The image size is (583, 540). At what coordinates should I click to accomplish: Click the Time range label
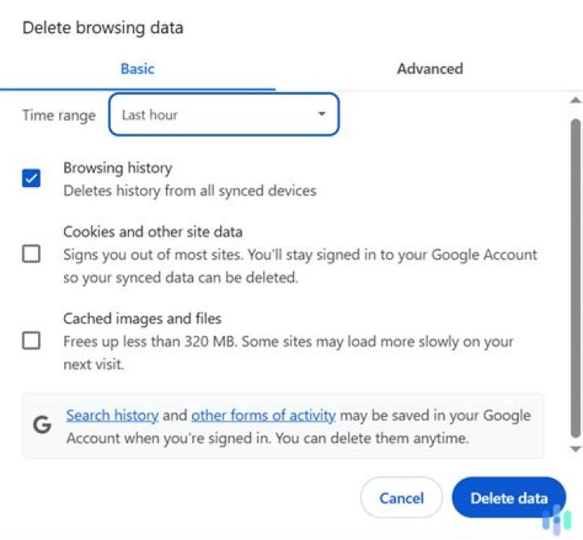[58, 115]
